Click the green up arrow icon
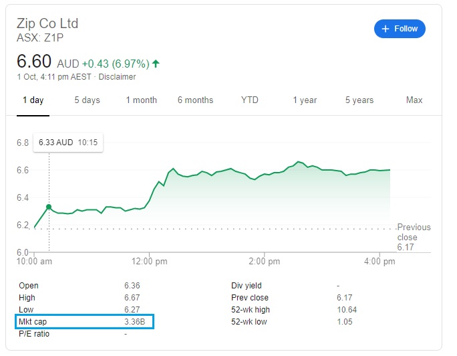The width and height of the screenshot is (457, 356). 156,64
